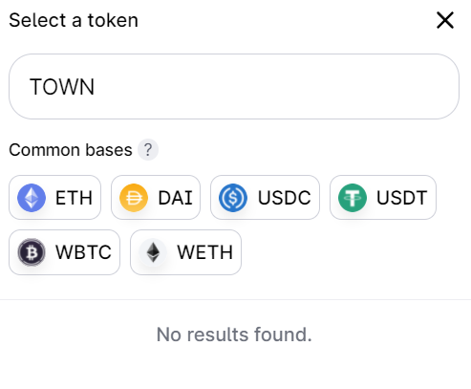Place cursor on the typed TOWN text
Viewport: 471px width, 389px height.
(x=62, y=87)
